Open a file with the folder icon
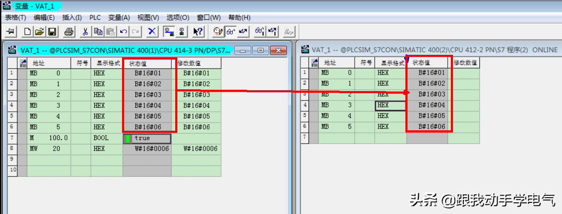This screenshot has height=214, width=562. [39, 31]
